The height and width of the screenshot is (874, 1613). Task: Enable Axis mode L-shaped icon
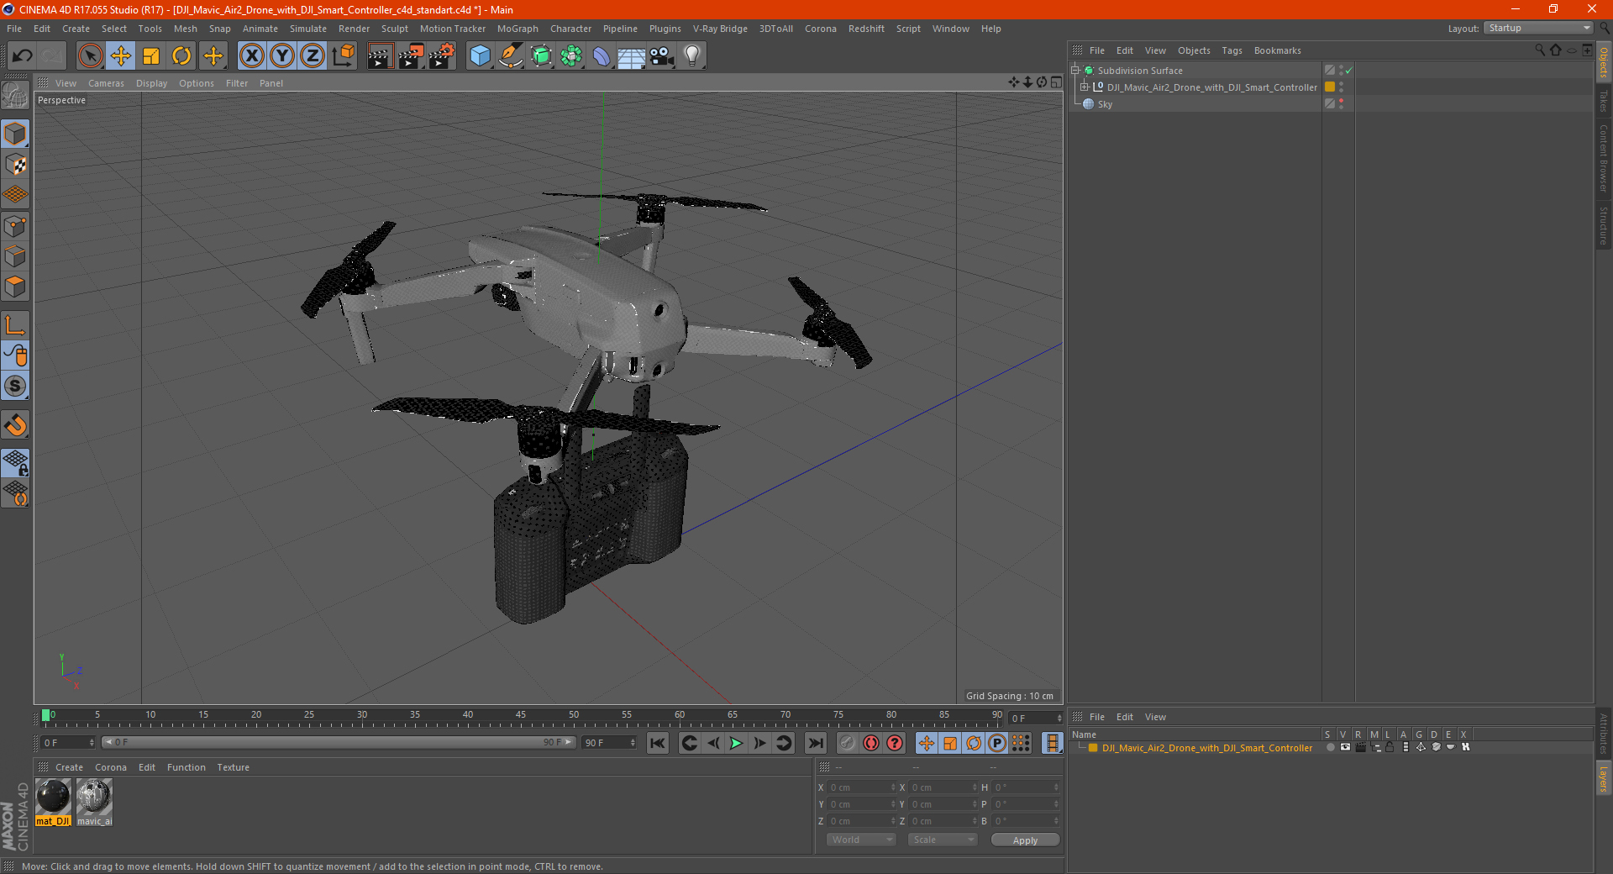[x=16, y=325]
